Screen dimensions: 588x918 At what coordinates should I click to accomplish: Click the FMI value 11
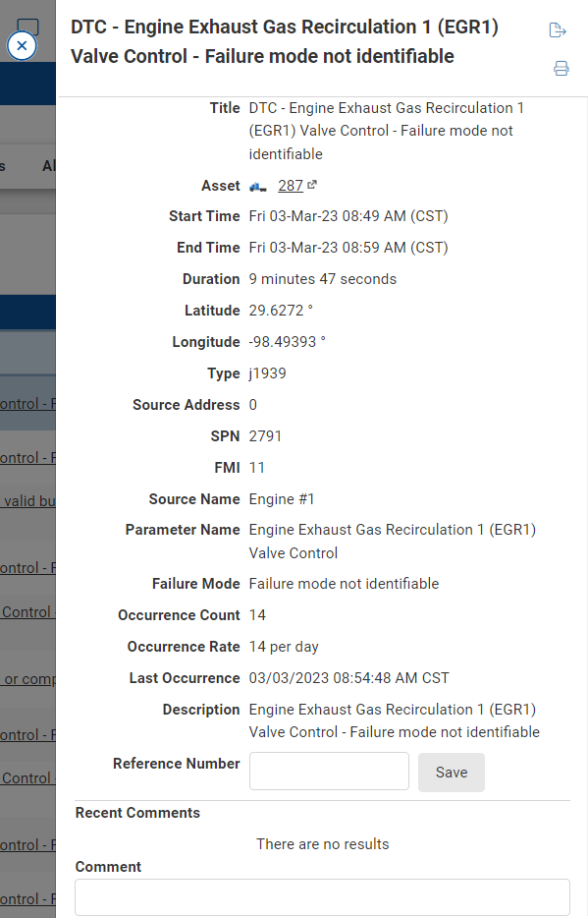point(257,467)
